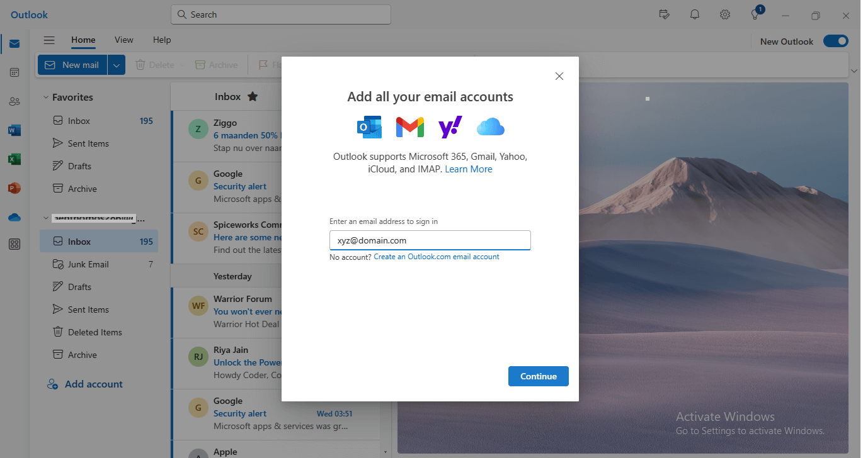Launch Word from the left app bar
863x458 pixels.
(x=14, y=130)
